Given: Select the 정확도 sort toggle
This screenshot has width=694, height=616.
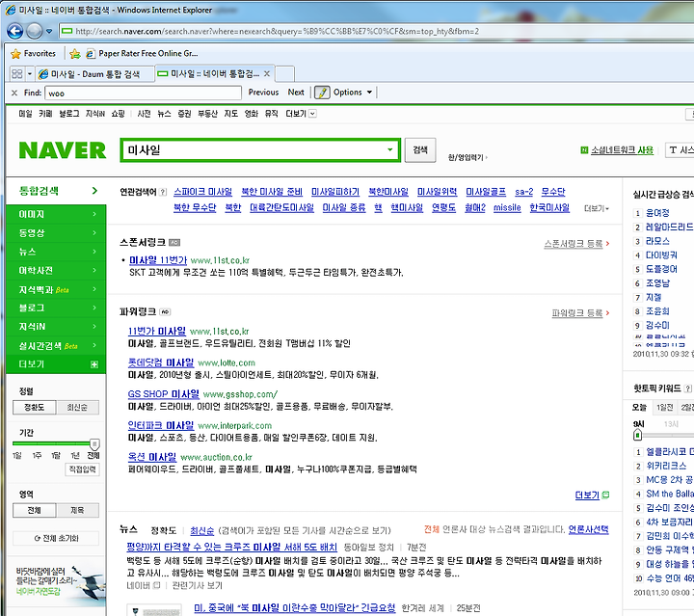Looking at the screenshot, I should point(35,407).
